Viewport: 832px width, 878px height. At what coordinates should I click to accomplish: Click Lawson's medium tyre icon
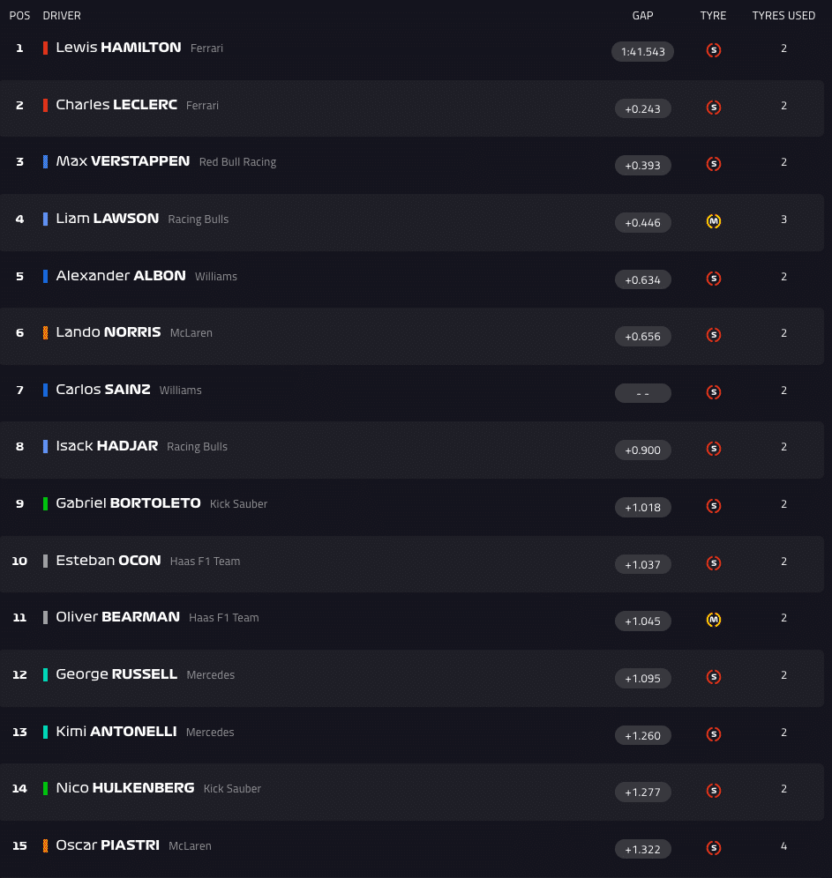(x=714, y=221)
